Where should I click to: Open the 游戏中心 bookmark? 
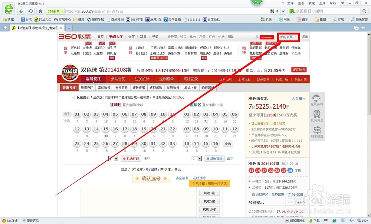point(62,19)
